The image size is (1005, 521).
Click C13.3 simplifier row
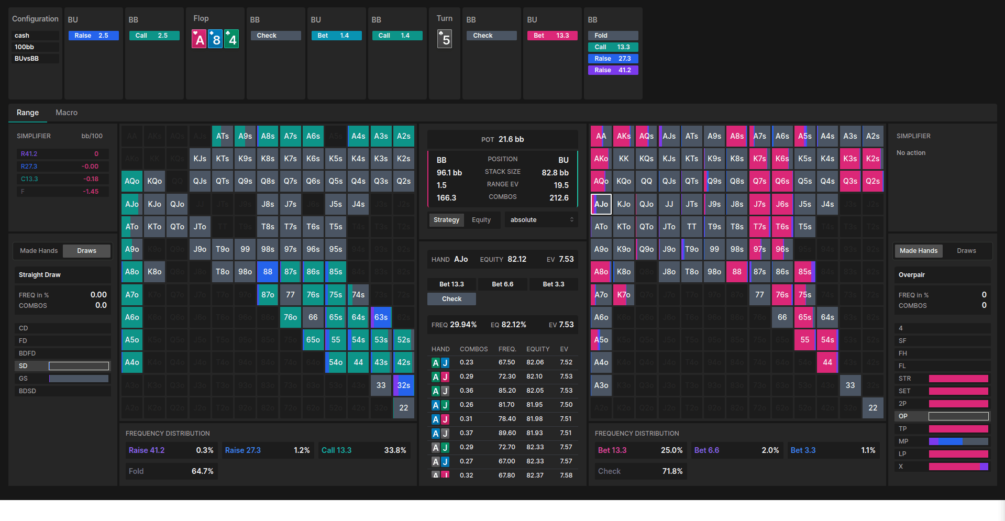(x=62, y=179)
